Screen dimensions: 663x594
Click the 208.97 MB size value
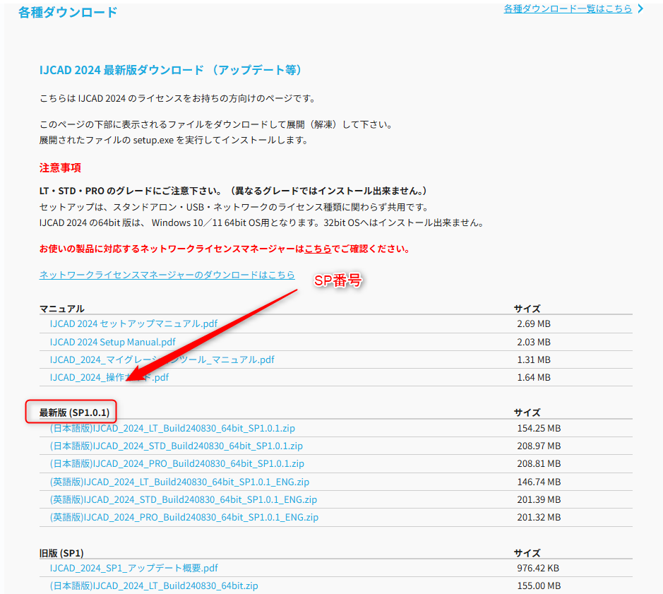click(539, 446)
